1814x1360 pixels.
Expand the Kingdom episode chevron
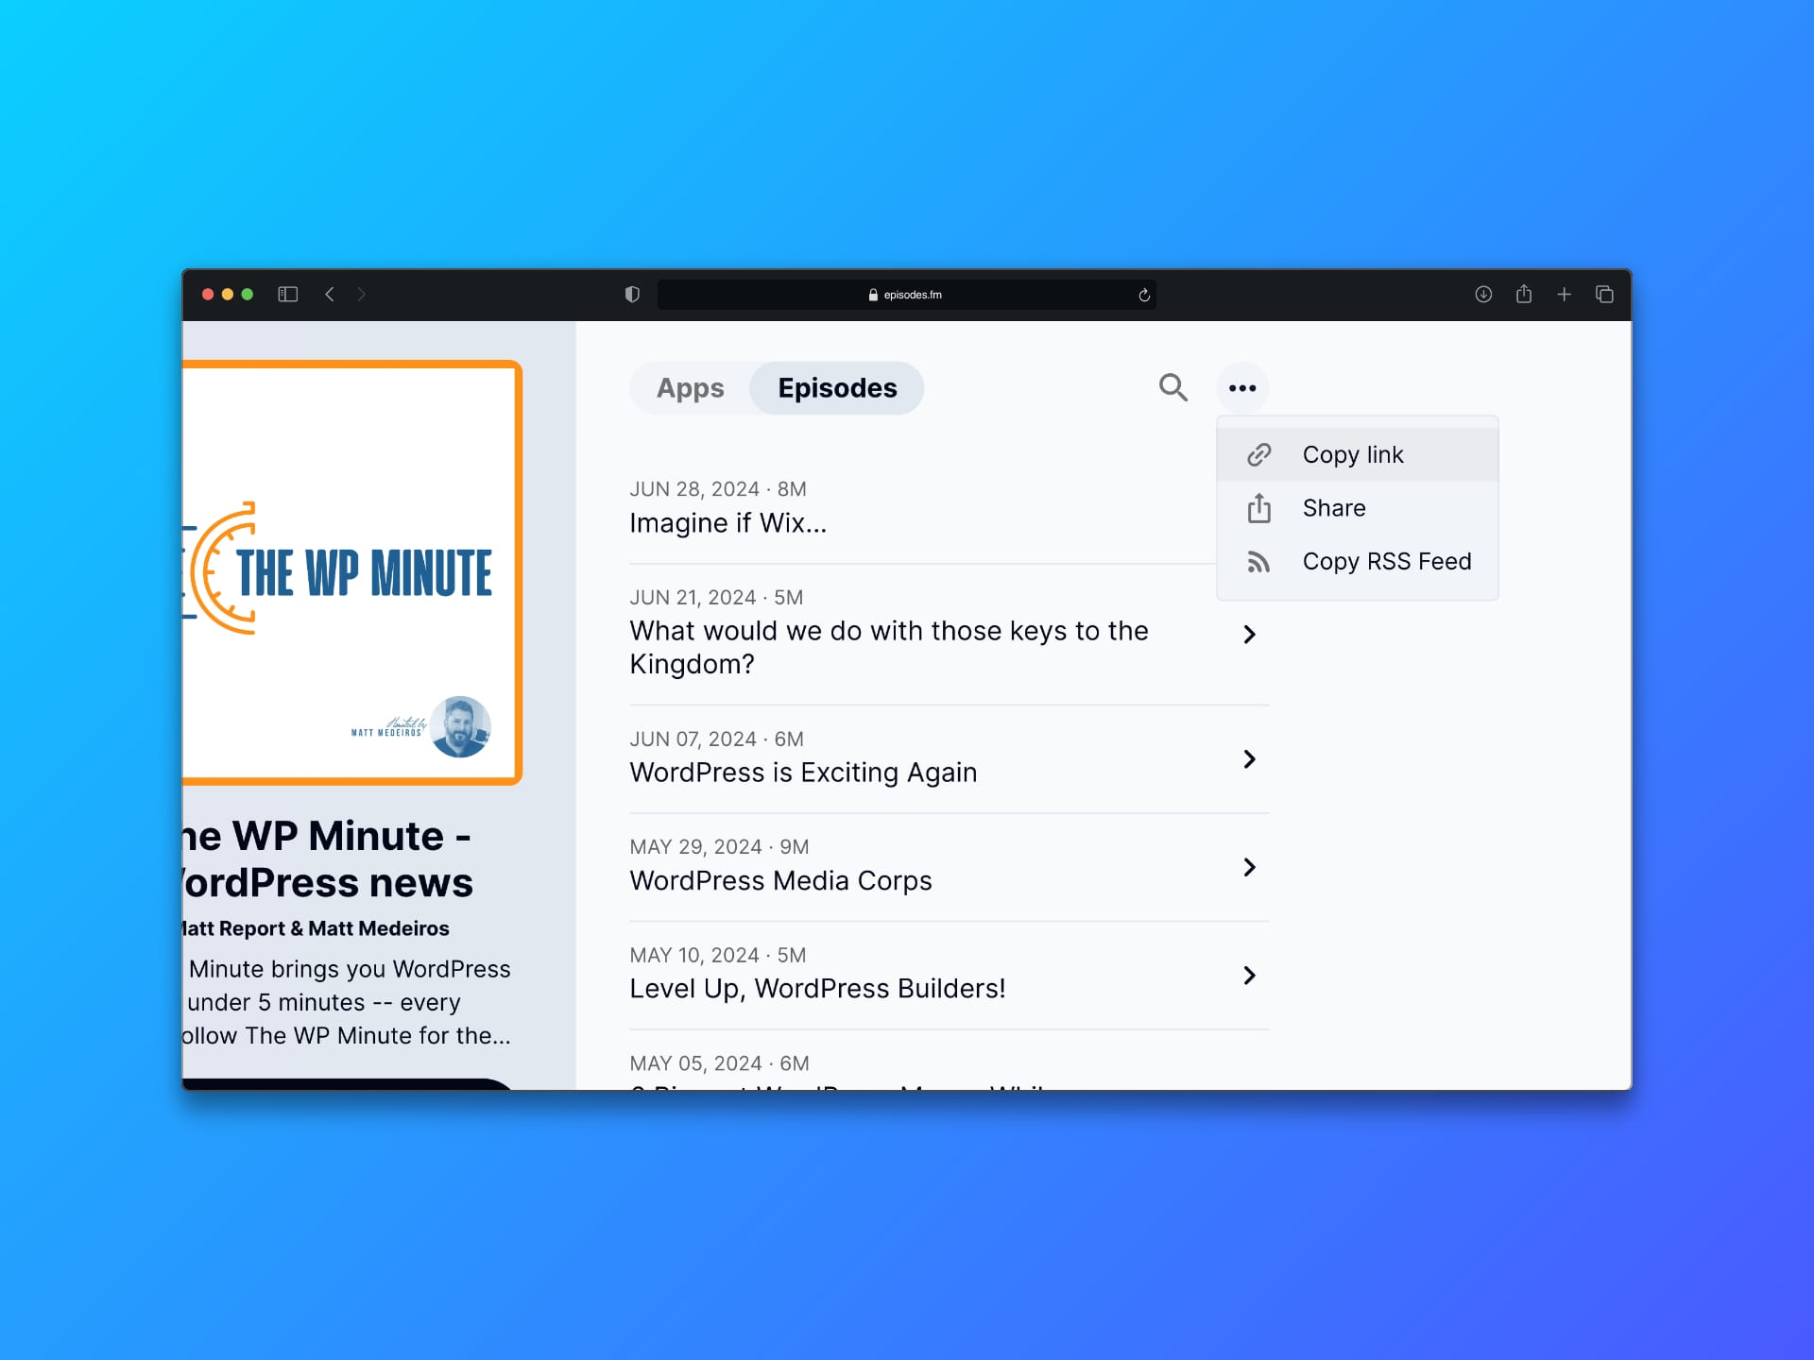tap(1249, 635)
